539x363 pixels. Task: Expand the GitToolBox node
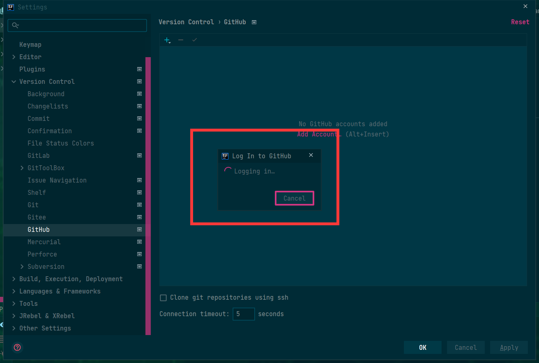(x=22, y=168)
